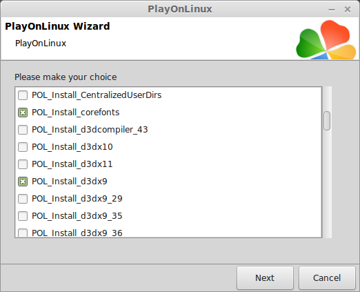Click the Cancel button
The image size is (360, 292).
327,278
